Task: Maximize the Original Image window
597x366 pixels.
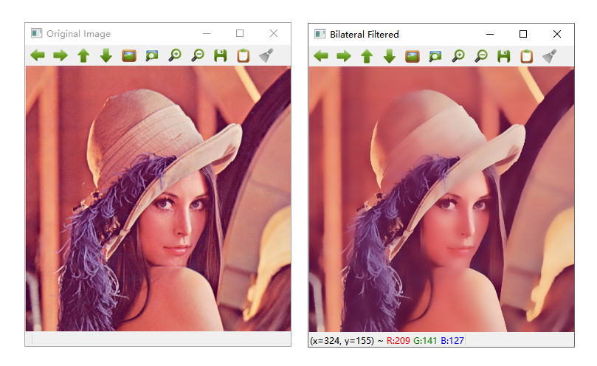Action: (x=240, y=33)
